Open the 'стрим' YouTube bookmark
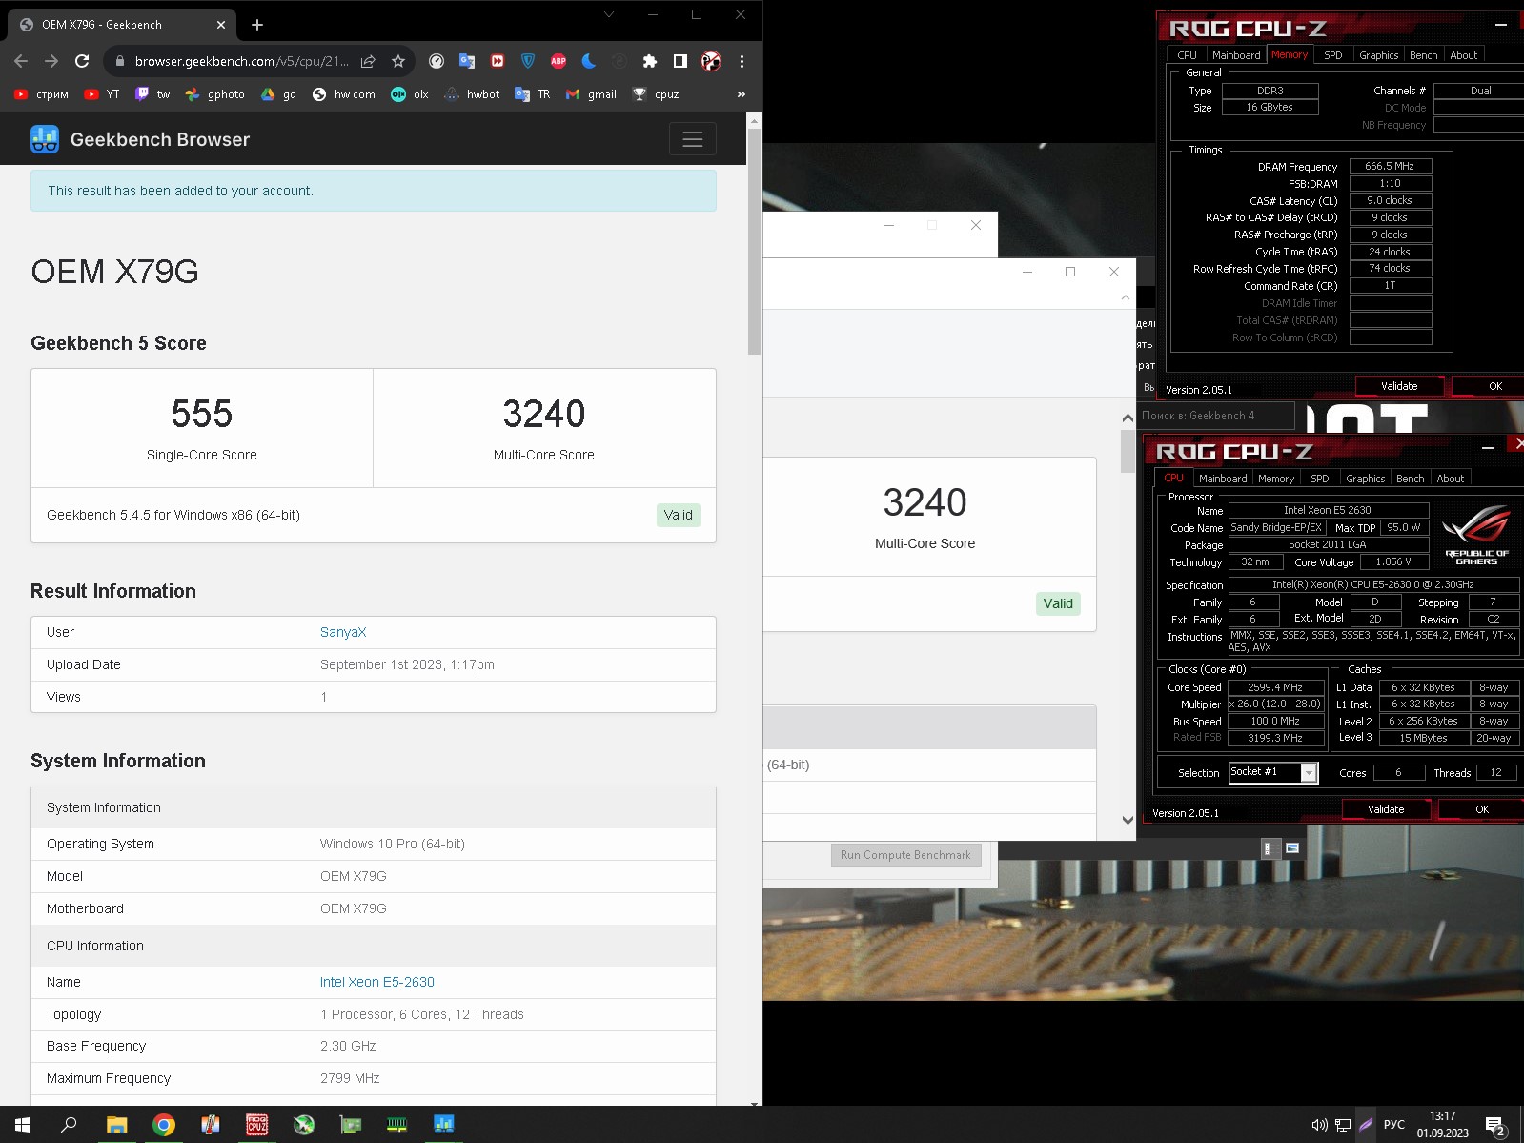Viewport: 1524px width, 1143px height. 41,94
